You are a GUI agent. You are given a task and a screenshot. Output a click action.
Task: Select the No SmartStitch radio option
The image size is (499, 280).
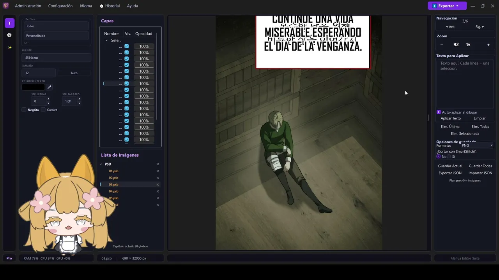coord(439,156)
